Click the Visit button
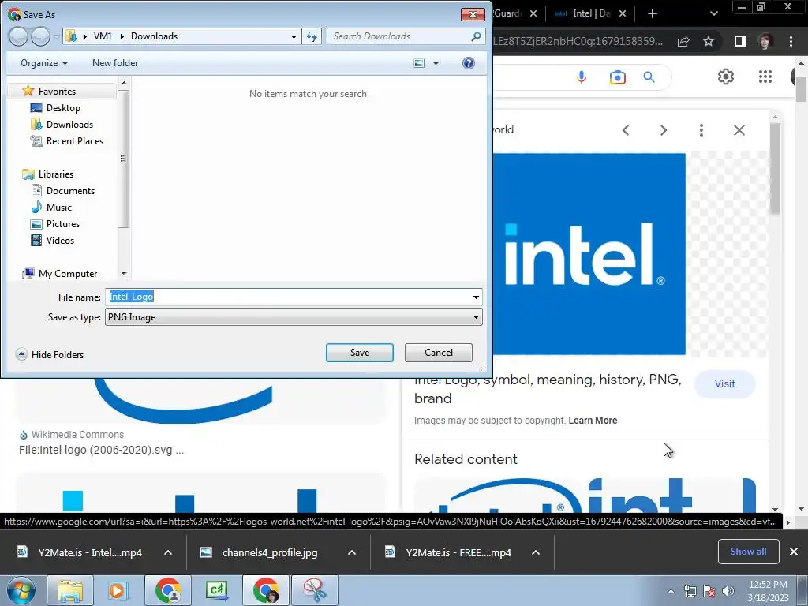The width and height of the screenshot is (808, 606). click(724, 384)
